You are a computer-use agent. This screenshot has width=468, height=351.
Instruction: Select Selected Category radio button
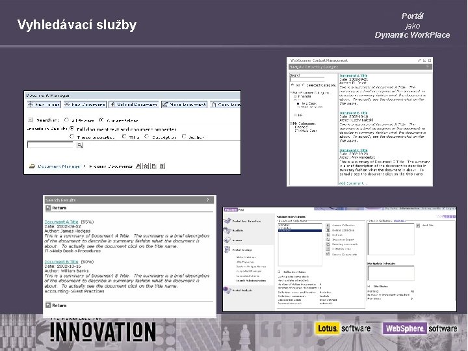[304, 85]
